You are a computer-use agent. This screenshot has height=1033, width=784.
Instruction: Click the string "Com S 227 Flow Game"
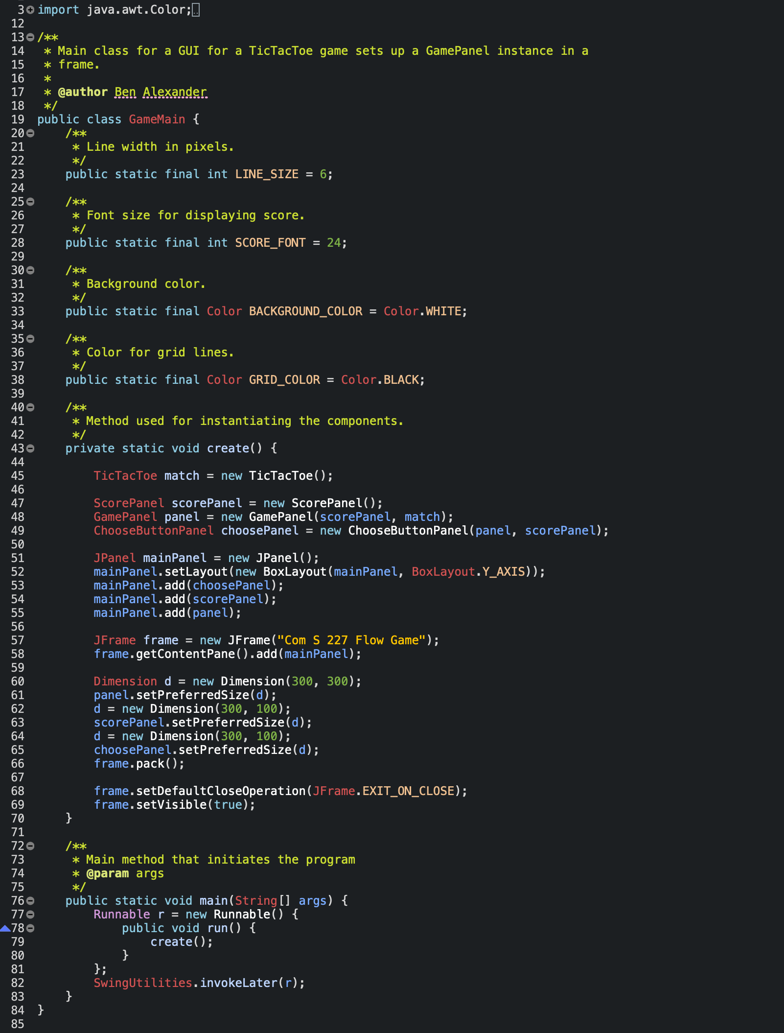tap(352, 640)
